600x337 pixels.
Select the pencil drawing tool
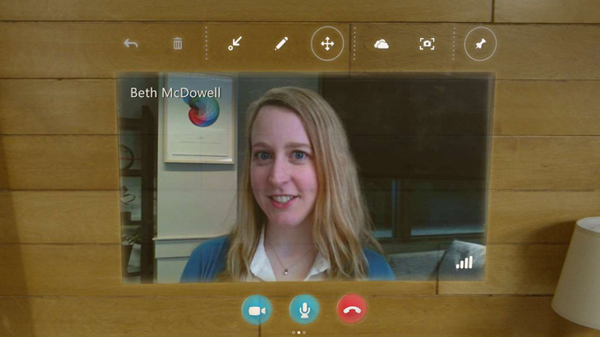(281, 43)
